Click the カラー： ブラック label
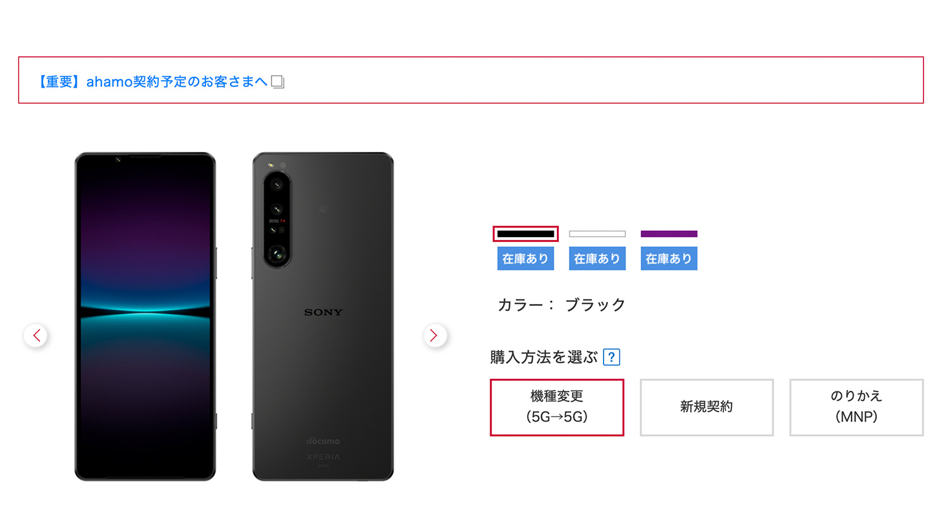The width and height of the screenshot is (945, 532). [561, 305]
